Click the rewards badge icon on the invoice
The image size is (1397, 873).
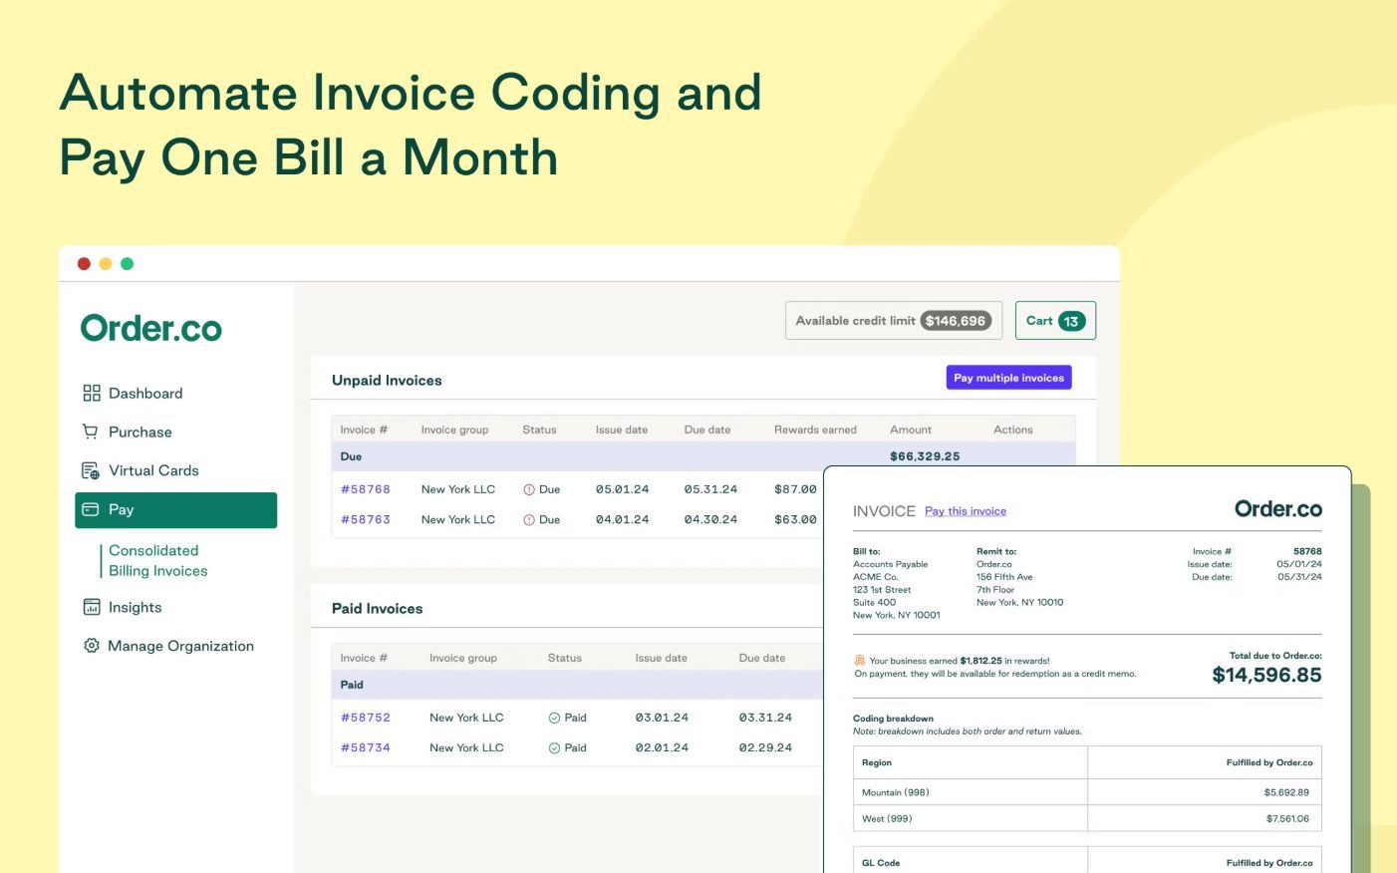click(859, 661)
